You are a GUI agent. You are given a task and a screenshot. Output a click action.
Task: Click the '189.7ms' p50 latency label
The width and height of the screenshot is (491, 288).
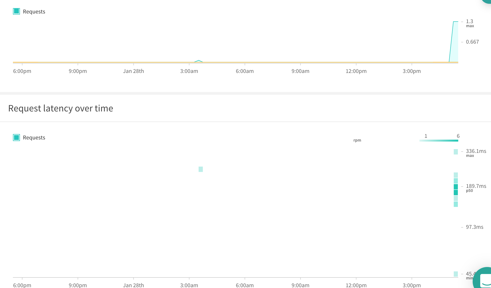click(476, 186)
